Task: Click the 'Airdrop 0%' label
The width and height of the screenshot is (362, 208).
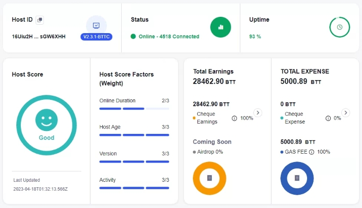Action: point(210,152)
